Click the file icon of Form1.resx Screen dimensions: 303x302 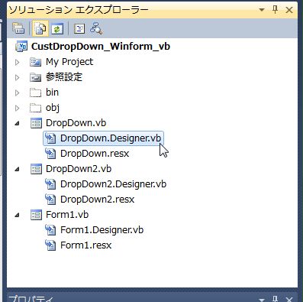pyautogui.click(x=50, y=245)
